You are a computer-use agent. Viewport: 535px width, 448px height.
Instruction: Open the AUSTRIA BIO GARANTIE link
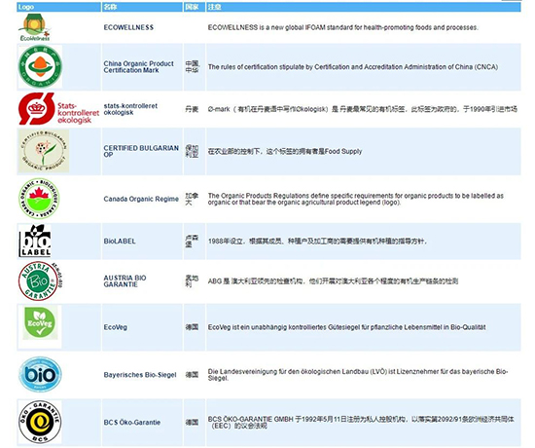click(x=125, y=280)
